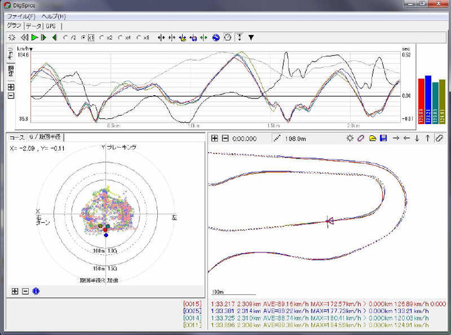
Task: Open the ヘルプ(H) menu
Action: click(53, 17)
